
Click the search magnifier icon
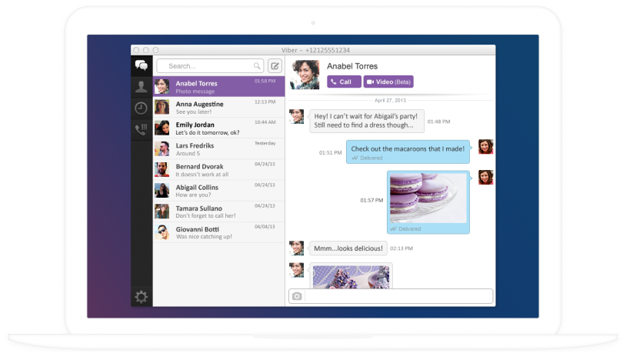click(x=257, y=66)
